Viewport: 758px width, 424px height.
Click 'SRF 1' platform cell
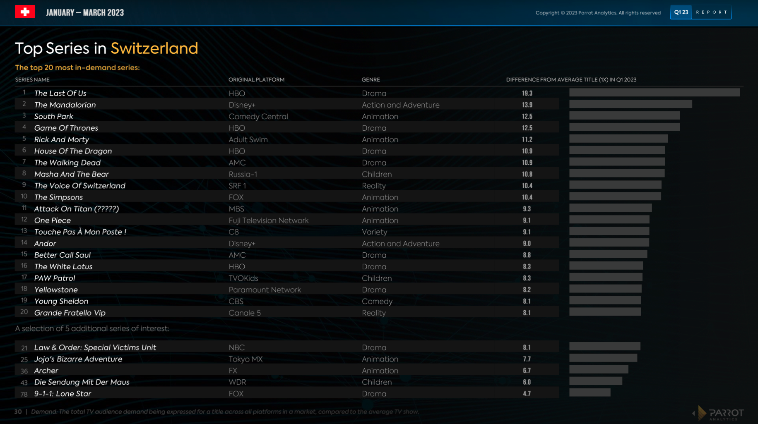click(237, 186)
